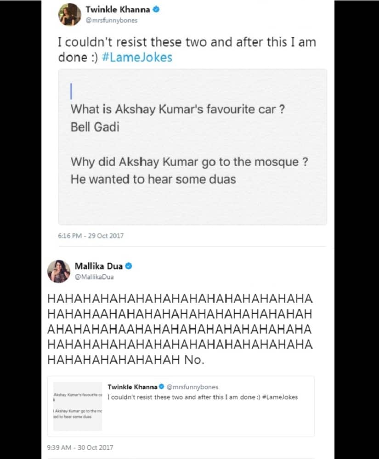This screenshot has width=379, height=459.
Task: Click the quoted tweet text "I couldn't resist these two"
Action: [x=202, y=397]
